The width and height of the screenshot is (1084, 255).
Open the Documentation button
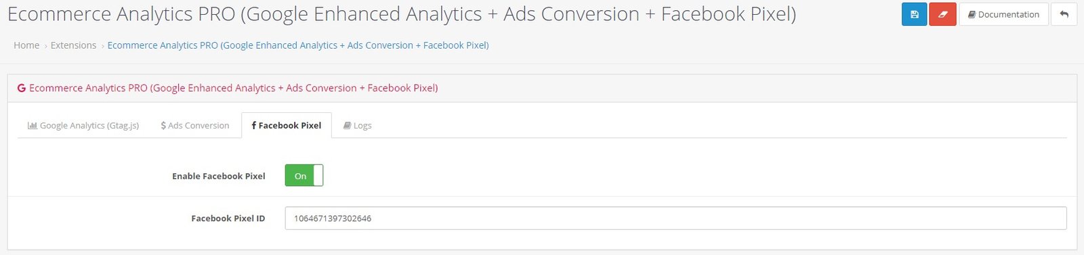[x=1003, y=14]
